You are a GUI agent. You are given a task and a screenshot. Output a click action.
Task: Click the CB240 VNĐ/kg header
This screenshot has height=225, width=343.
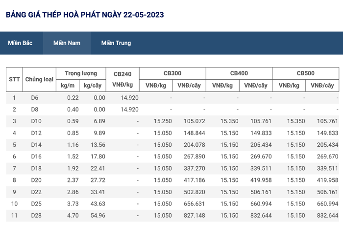point(122,79)
